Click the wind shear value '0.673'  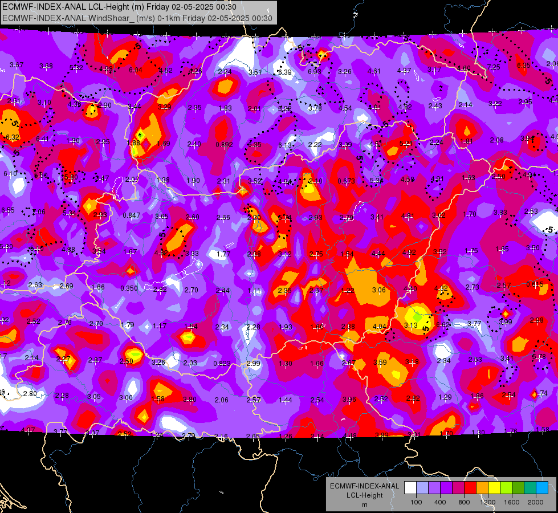point(347,181)
